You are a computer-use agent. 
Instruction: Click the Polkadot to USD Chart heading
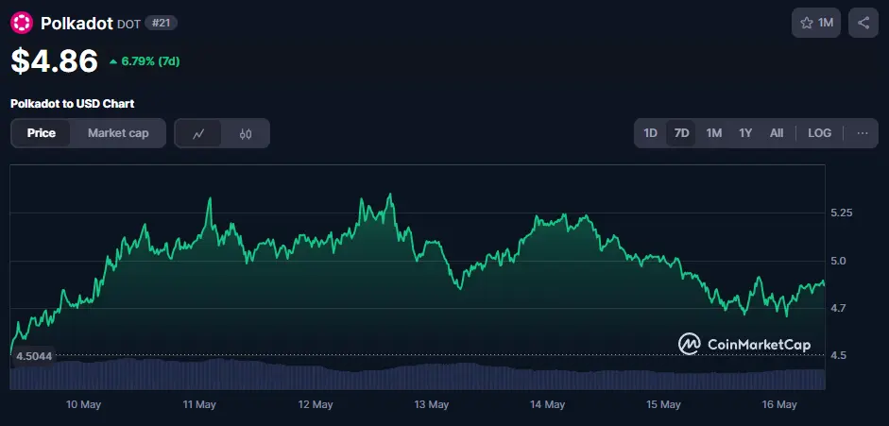point(72,104)
